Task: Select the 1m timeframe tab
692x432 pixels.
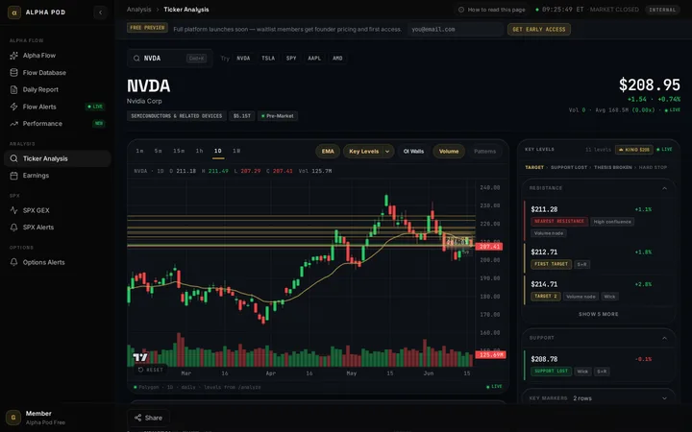Action: [140, 151]
